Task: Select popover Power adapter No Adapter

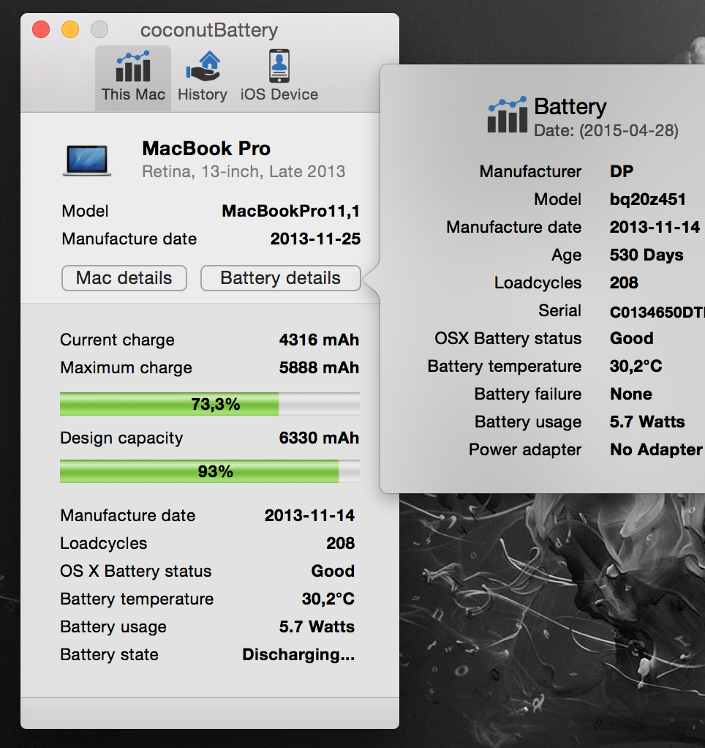Action: (x=657, y=449)
